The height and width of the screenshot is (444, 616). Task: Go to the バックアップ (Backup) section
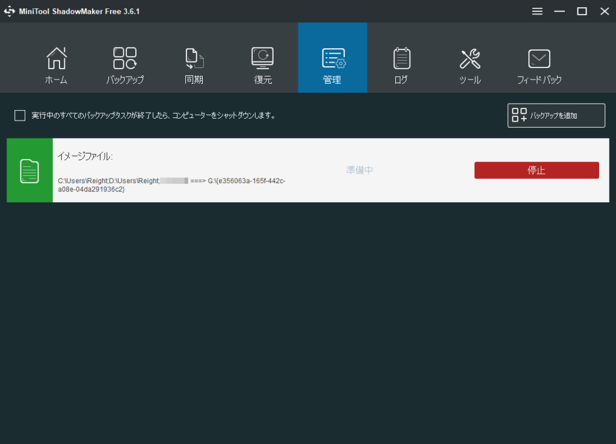pos(125,58)
